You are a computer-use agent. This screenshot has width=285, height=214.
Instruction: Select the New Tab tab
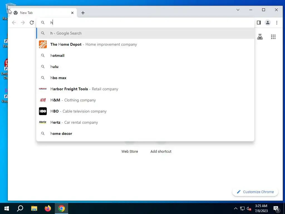[43, 13]
